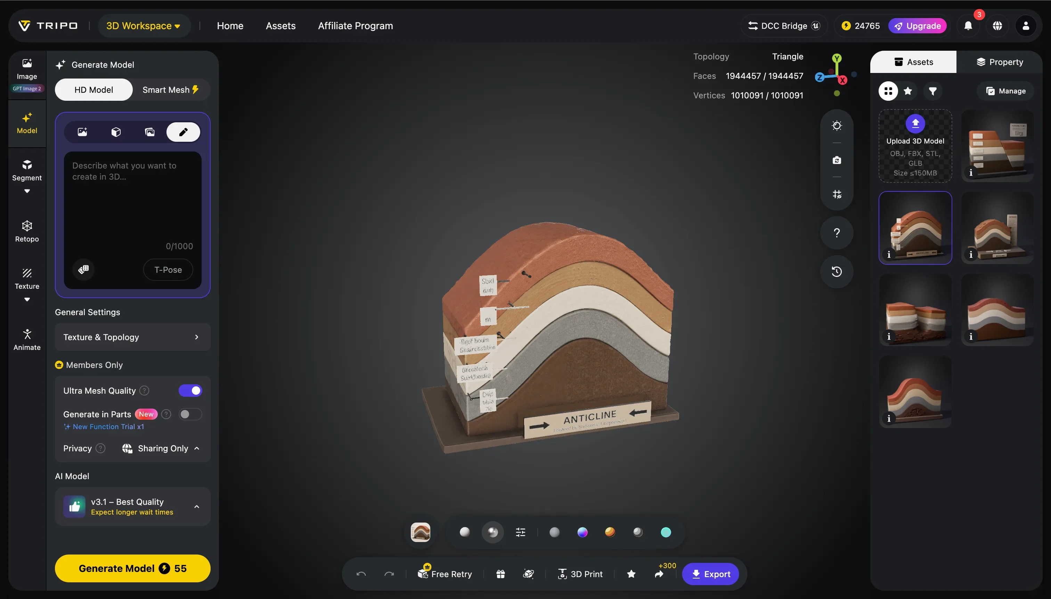Switch to the Assets panel tab
Screen dimensions: 1051x599
(x=914, y=62)
